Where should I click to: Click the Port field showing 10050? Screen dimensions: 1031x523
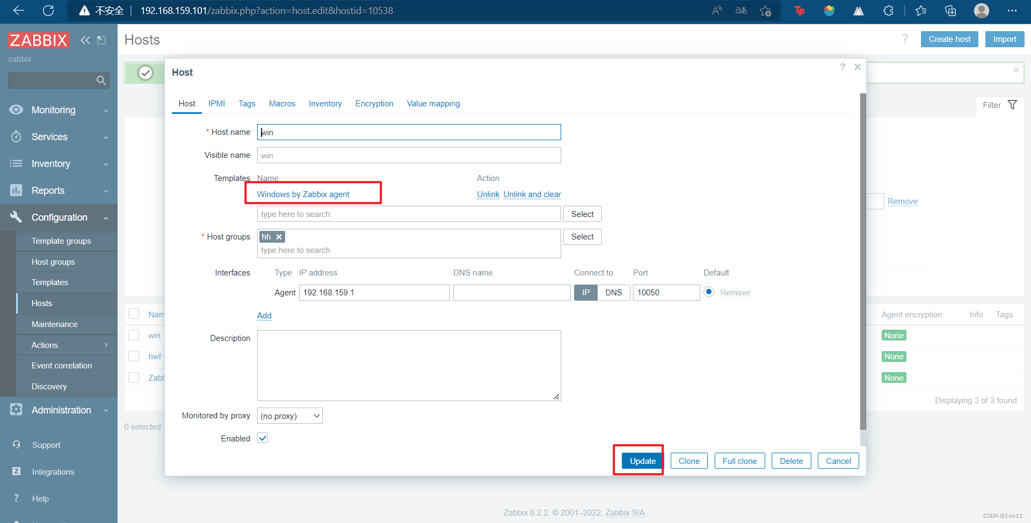[666, 293]
